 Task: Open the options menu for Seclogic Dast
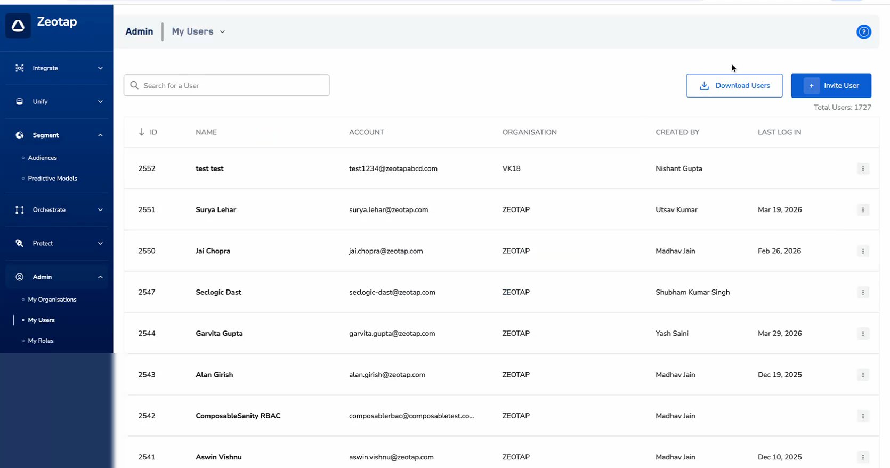tap(863, 292)
